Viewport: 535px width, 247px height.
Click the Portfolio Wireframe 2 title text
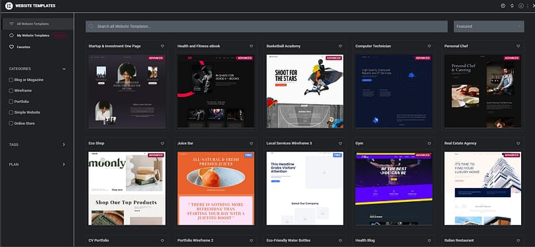(195, 240)
